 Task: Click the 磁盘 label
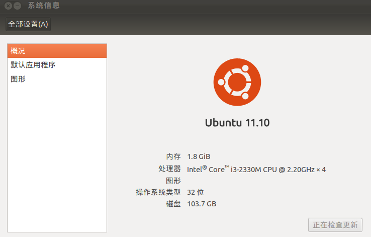tap(173, 204)
